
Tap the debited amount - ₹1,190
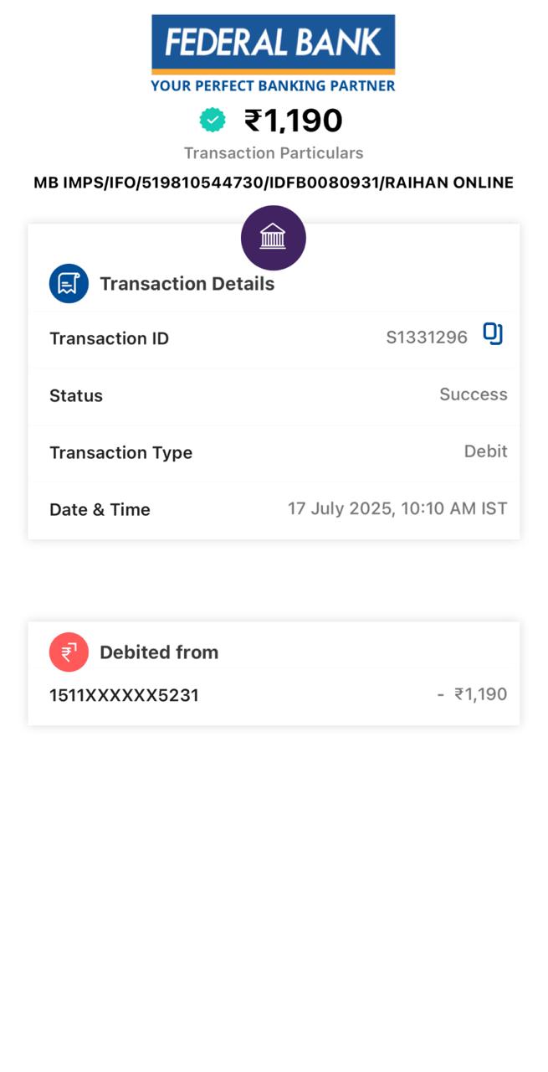pyautogui.click(x=472, y=694)
